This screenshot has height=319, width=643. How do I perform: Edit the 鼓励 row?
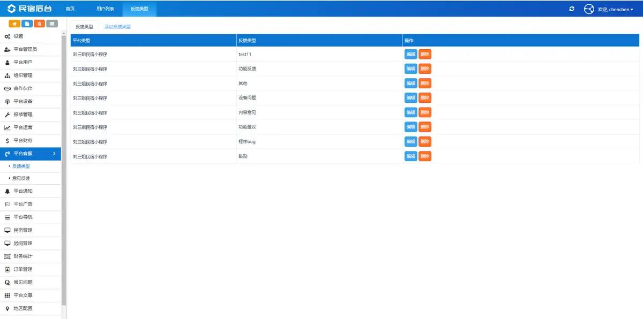pyautogui.click(x=410, y=156)
